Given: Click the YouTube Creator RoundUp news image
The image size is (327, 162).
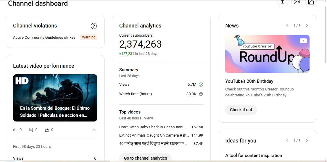Looking at the screenshot, I should [267, 54].
